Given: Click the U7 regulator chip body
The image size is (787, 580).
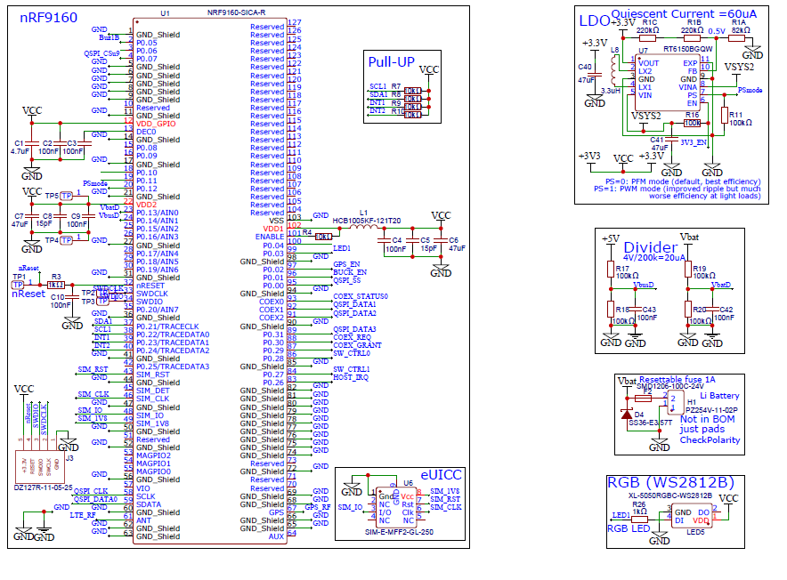Looking at the screenshot, I should [x=668, y=83].
